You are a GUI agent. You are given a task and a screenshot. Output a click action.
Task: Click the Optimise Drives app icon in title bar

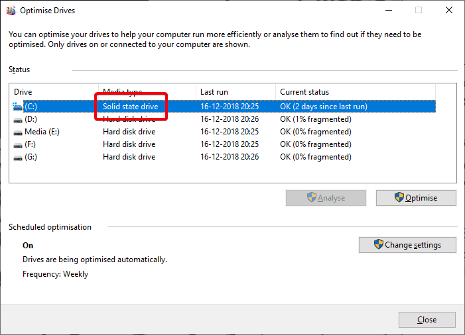click(x=11, y=11)
